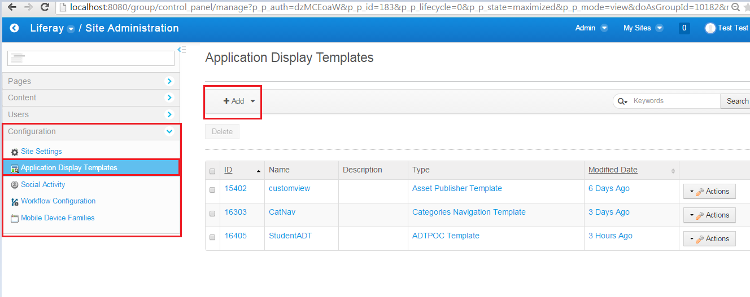Toggle the select-all checkbox in table header
750x297 pixels.
point(212,171)
